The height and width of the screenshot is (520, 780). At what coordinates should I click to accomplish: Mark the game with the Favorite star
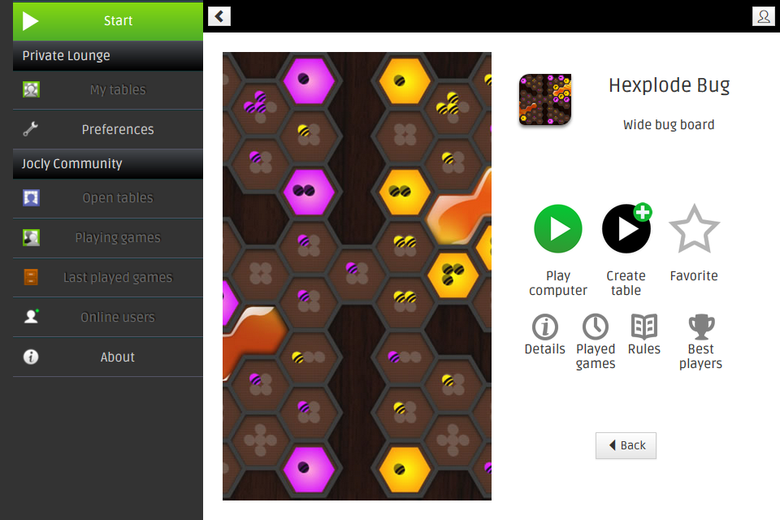[x=694, y=229]
